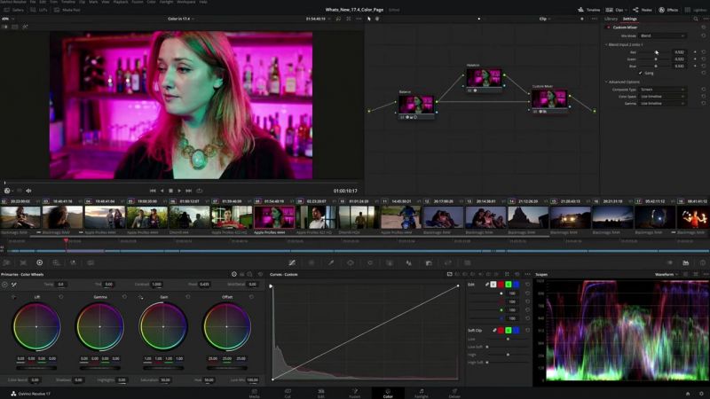Open the Mix Mode Blend dropdown
This screenshot has height=399, width=710.
tap(662, 35)
